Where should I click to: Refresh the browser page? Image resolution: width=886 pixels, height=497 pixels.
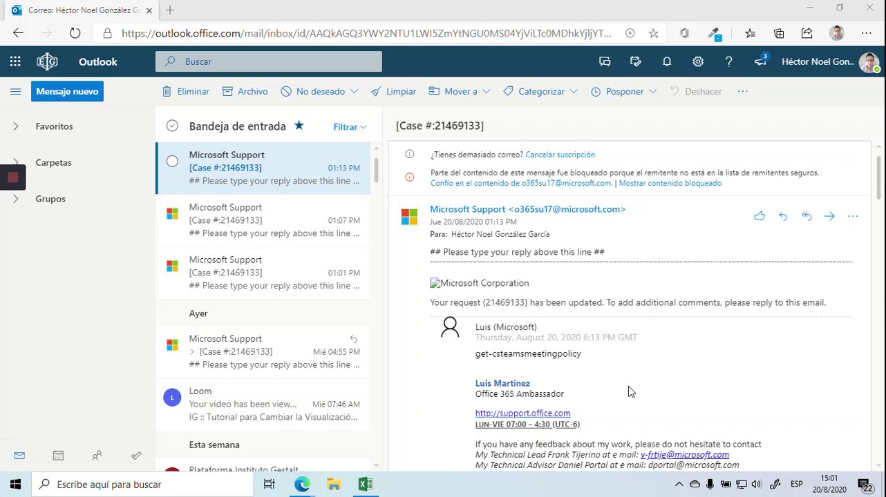pyautogui.click(x=75, y=33)
